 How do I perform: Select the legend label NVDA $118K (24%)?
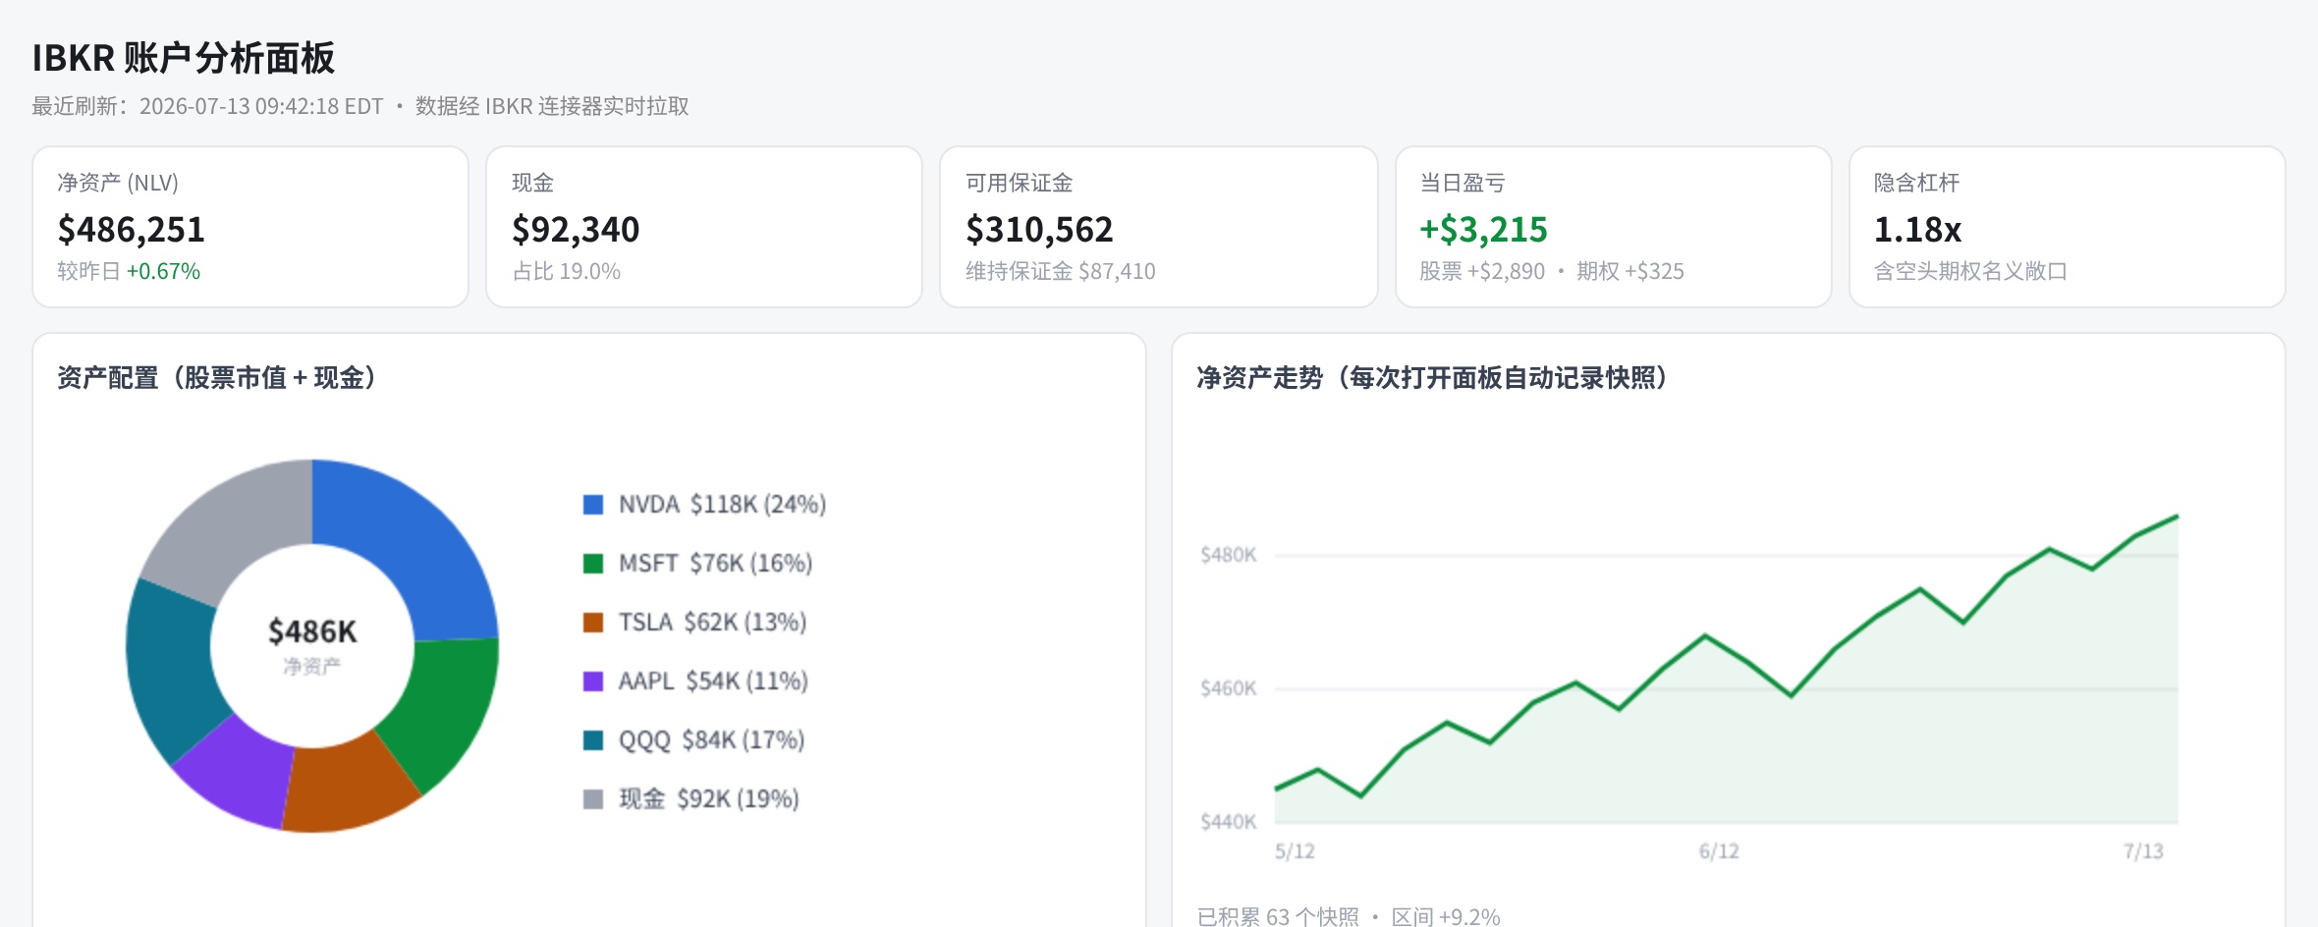[x=722, y=505]
